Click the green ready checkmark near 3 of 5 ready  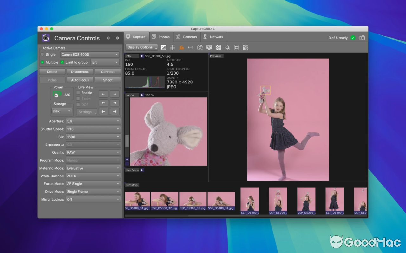(x=353, y=38)
